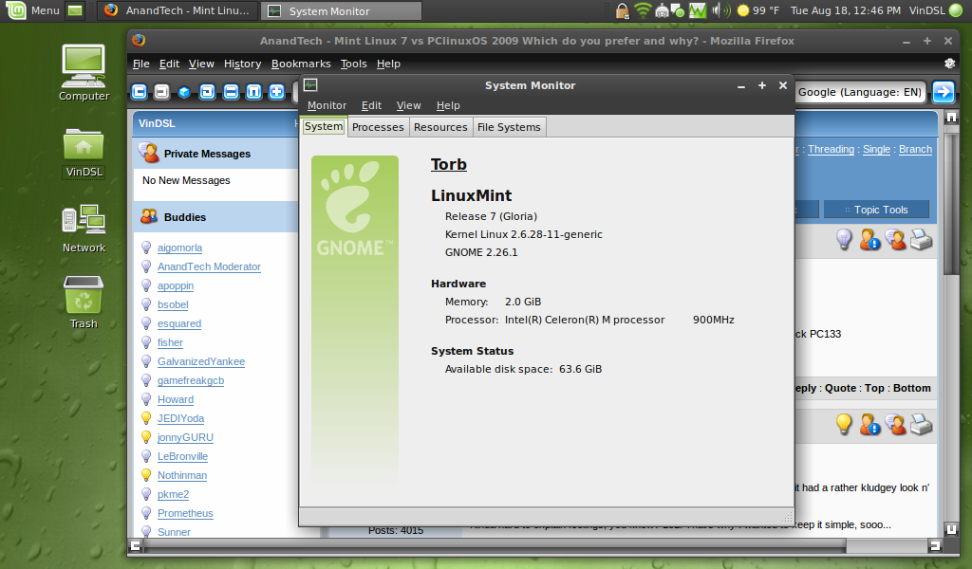Open the Topic Tools dropdown
972x569 pixels.
click(x=876, y=210)
